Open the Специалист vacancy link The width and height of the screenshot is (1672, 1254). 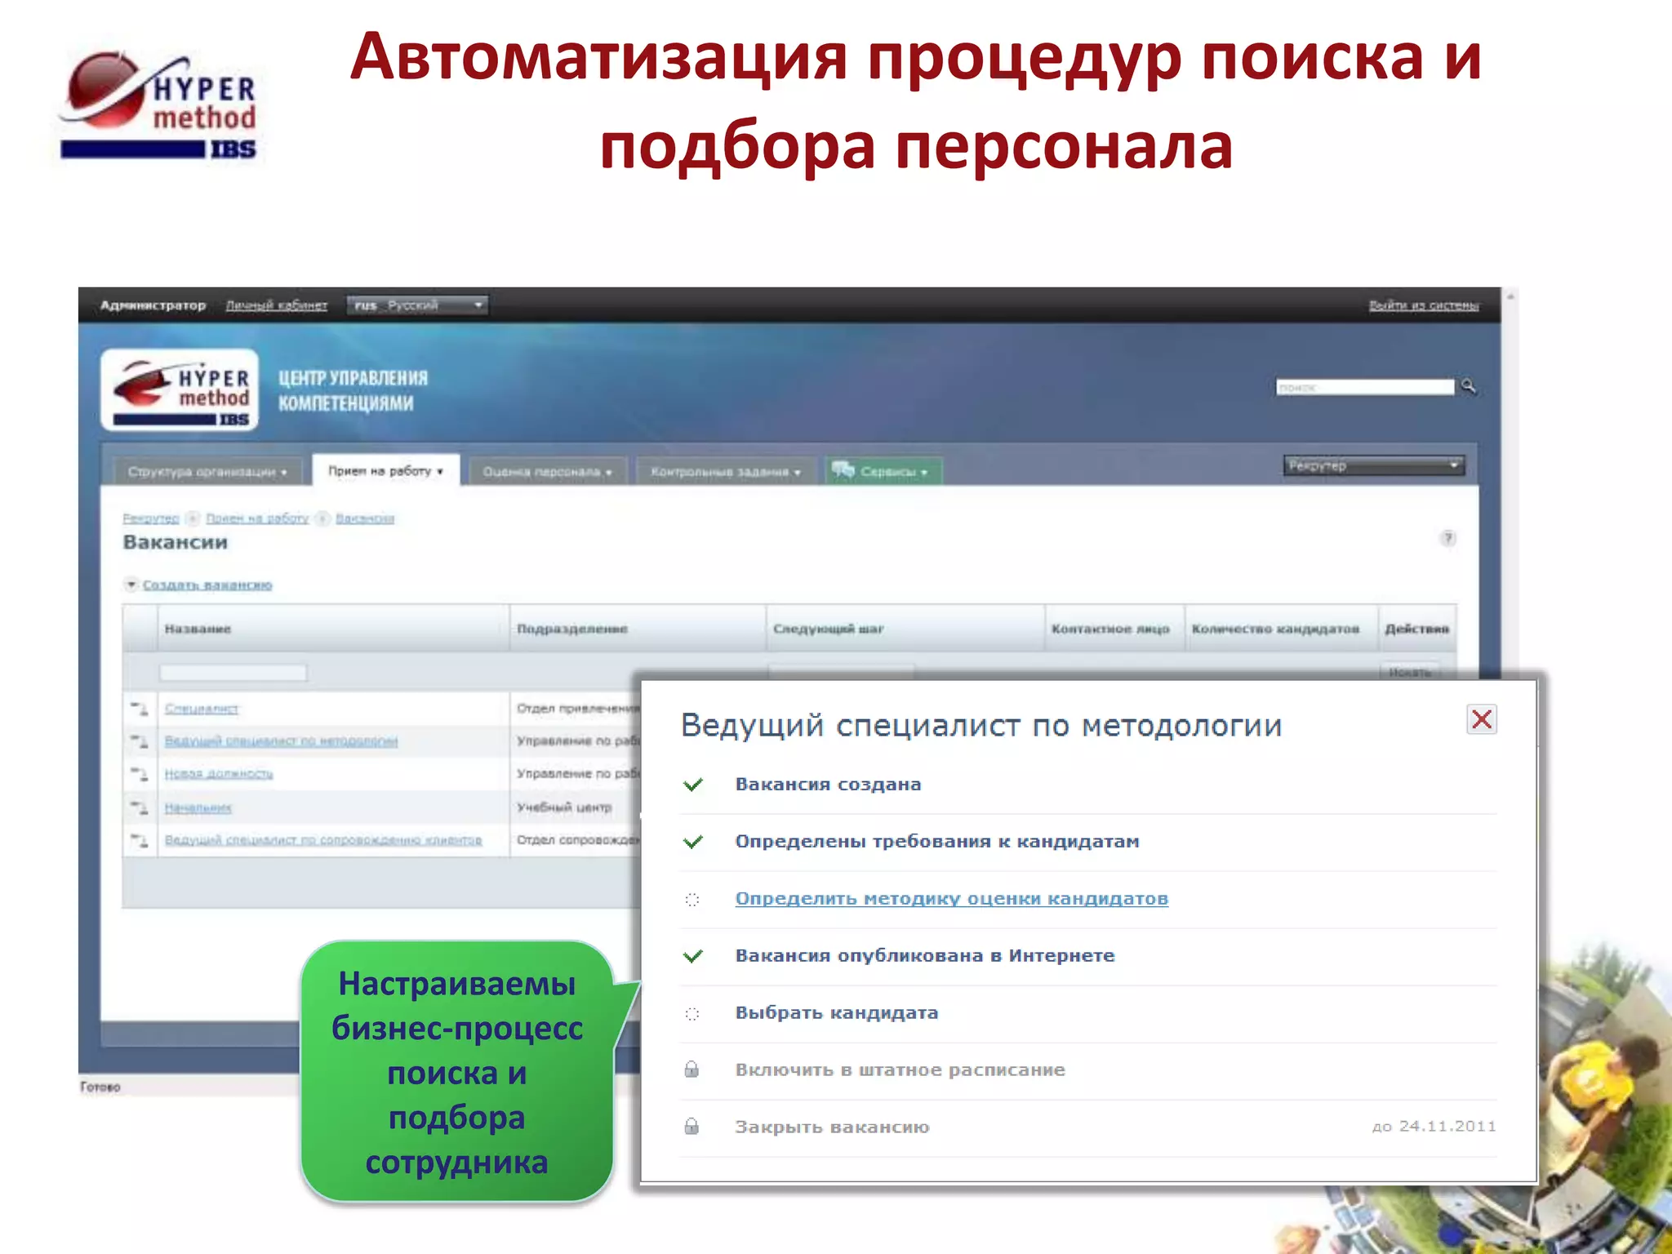tap(202, 709)
